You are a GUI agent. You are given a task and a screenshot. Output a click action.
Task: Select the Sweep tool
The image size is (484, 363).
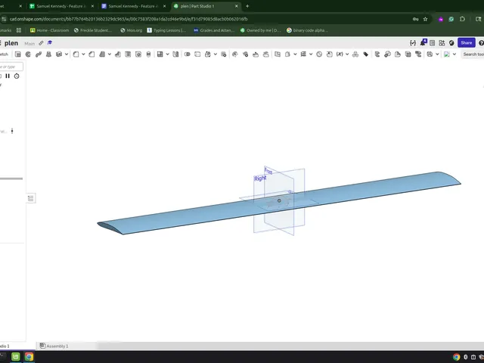pyautogui.click(x=39, y=54)
